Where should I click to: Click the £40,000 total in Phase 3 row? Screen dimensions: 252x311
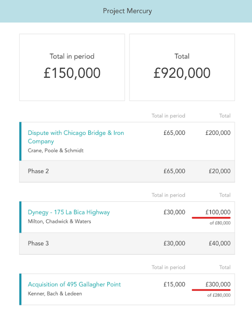[x=219, y=243]
